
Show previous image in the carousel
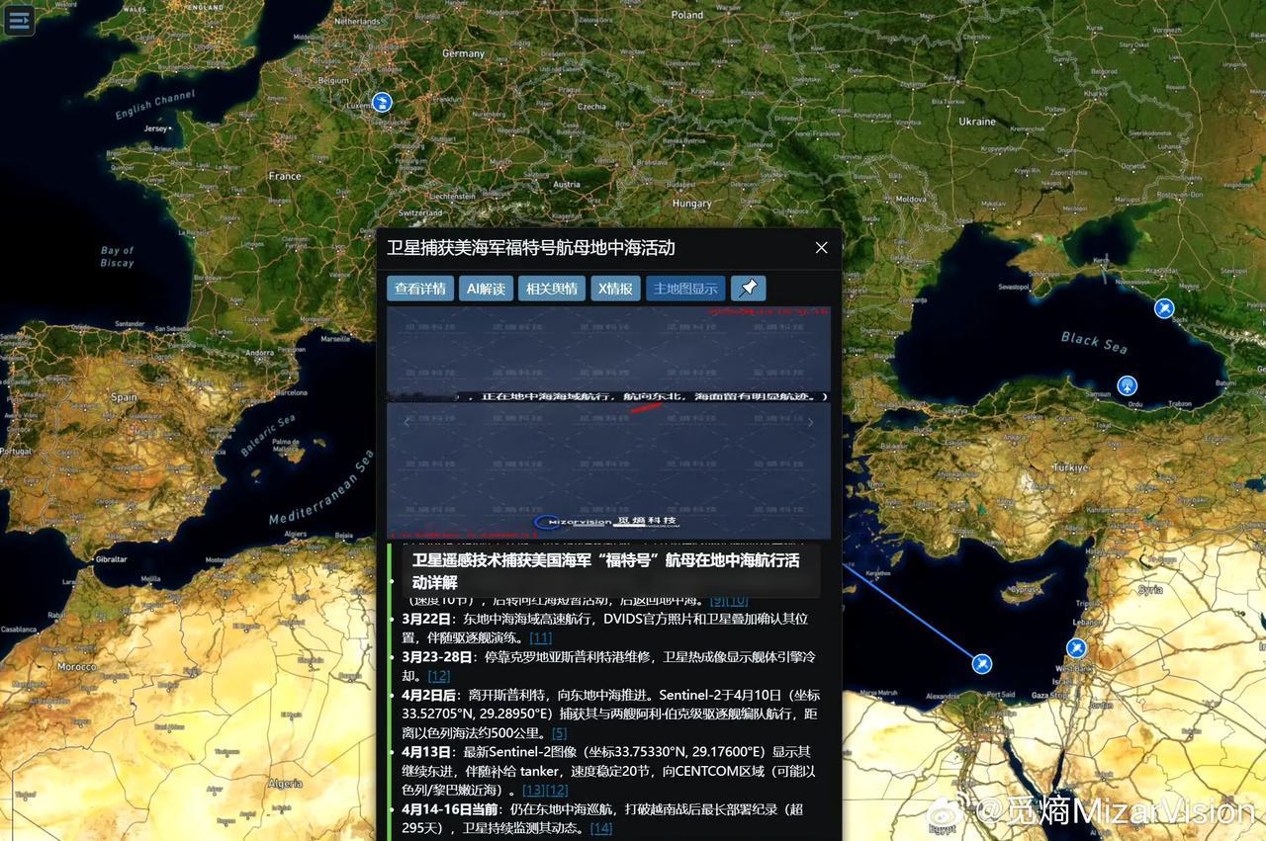[x=406, y=422]
